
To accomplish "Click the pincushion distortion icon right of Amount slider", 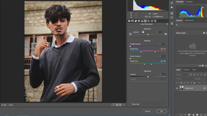I will click(x=166, y=34).
